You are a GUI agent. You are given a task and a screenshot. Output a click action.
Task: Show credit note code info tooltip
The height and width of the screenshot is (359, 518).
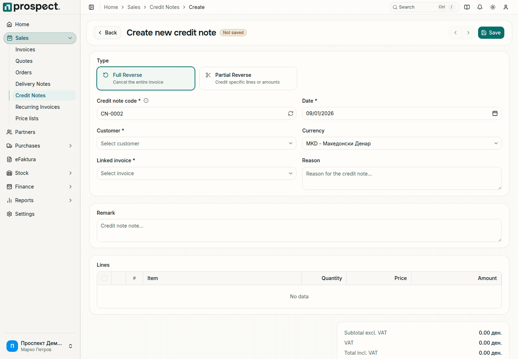point(146,101)
